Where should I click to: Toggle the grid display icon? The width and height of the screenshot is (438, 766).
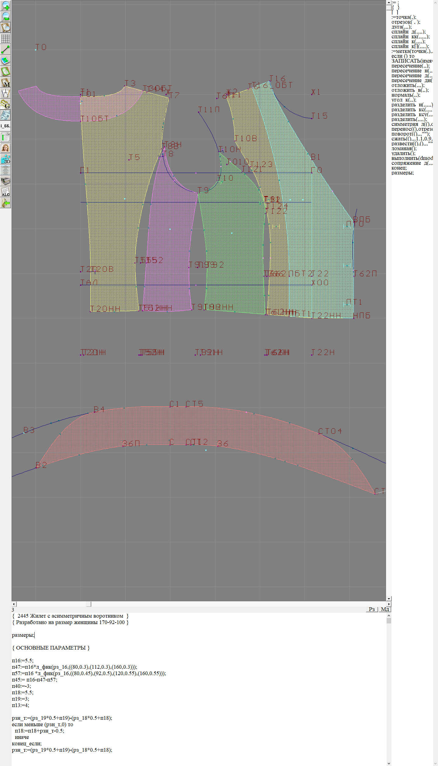tap(5, 39)
